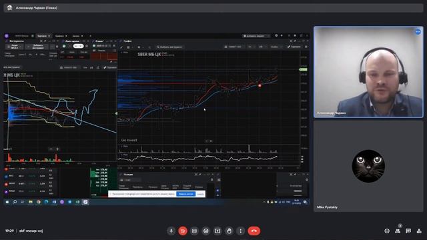Open more options three-dot menu in call bar
Screen dimensions: 427x240
tap(240, 231)
